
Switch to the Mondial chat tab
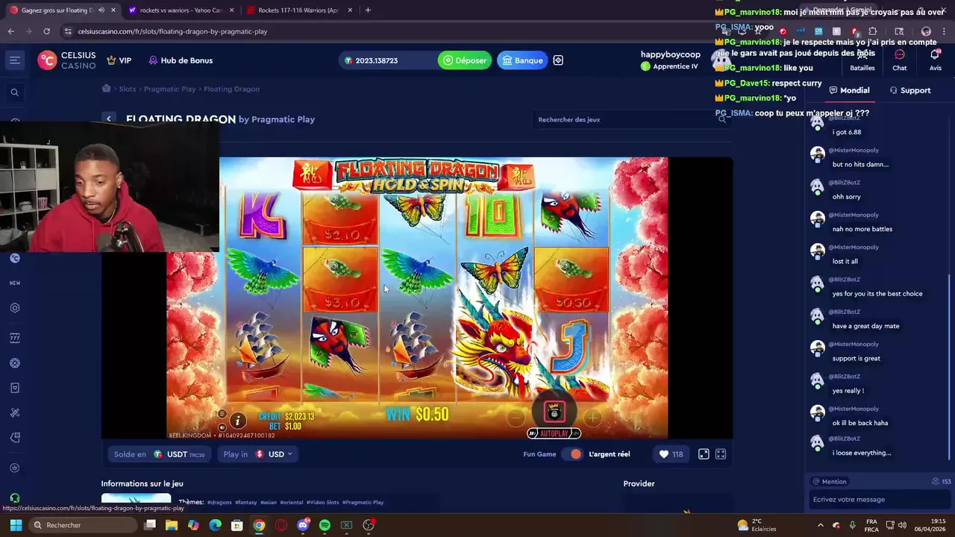(x=850, y=90)
